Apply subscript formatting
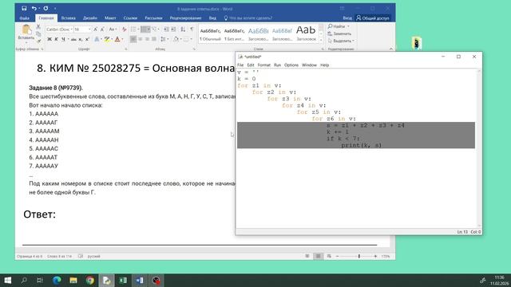Viewport: 511px width, 287px height. pyautogui.click(x=81, y=39)
